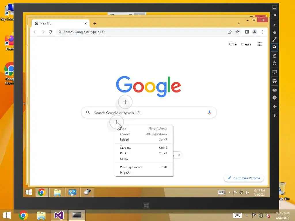Show hidden tray icons in host taskbar
The height and width of the screenshot is (221, 295).
pyautogui.click(x=247, y=216)
